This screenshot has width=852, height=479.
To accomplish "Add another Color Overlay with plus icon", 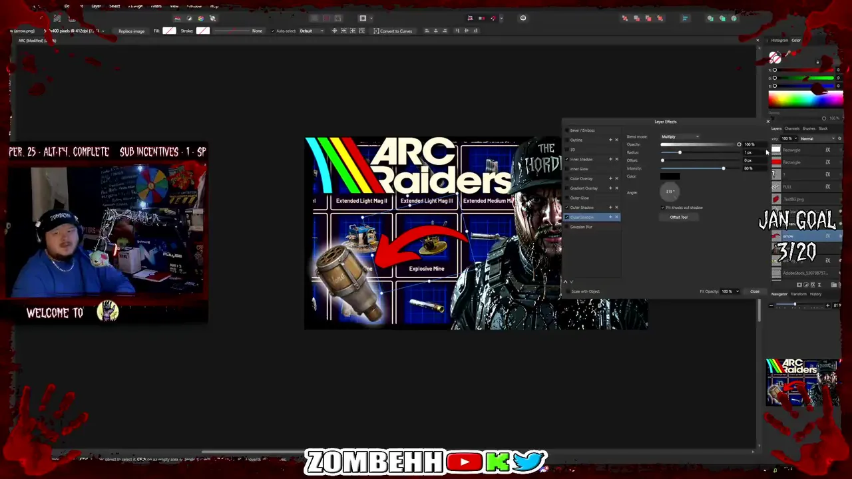I will [x=610, y=178].
